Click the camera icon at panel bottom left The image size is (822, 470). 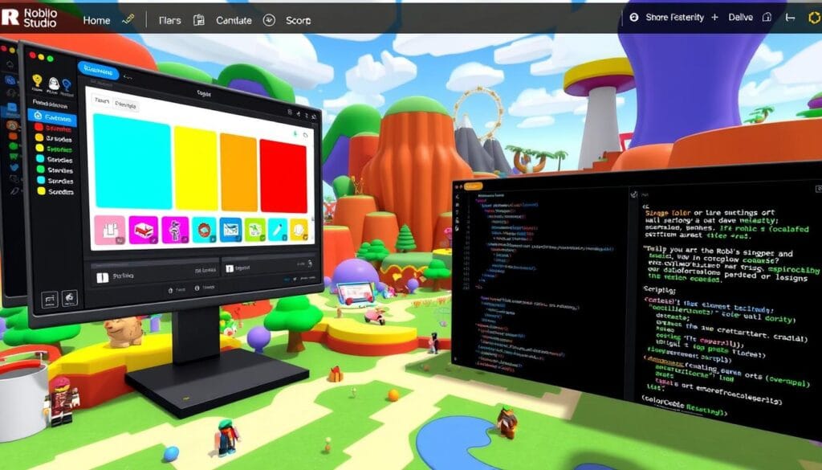tap(50, 298)
